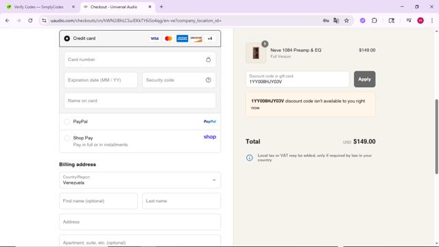Bookmark this page with the star
This screenshot has height=247, width=439.
click(x=346, y=21)
